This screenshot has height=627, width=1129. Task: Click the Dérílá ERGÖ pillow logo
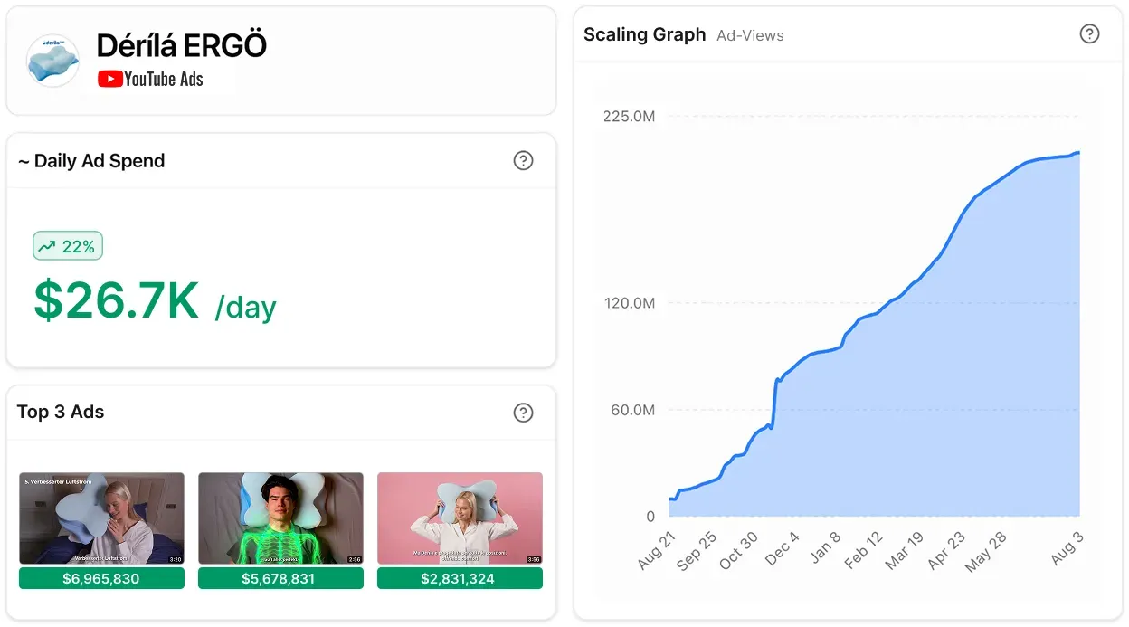(52, 61)
